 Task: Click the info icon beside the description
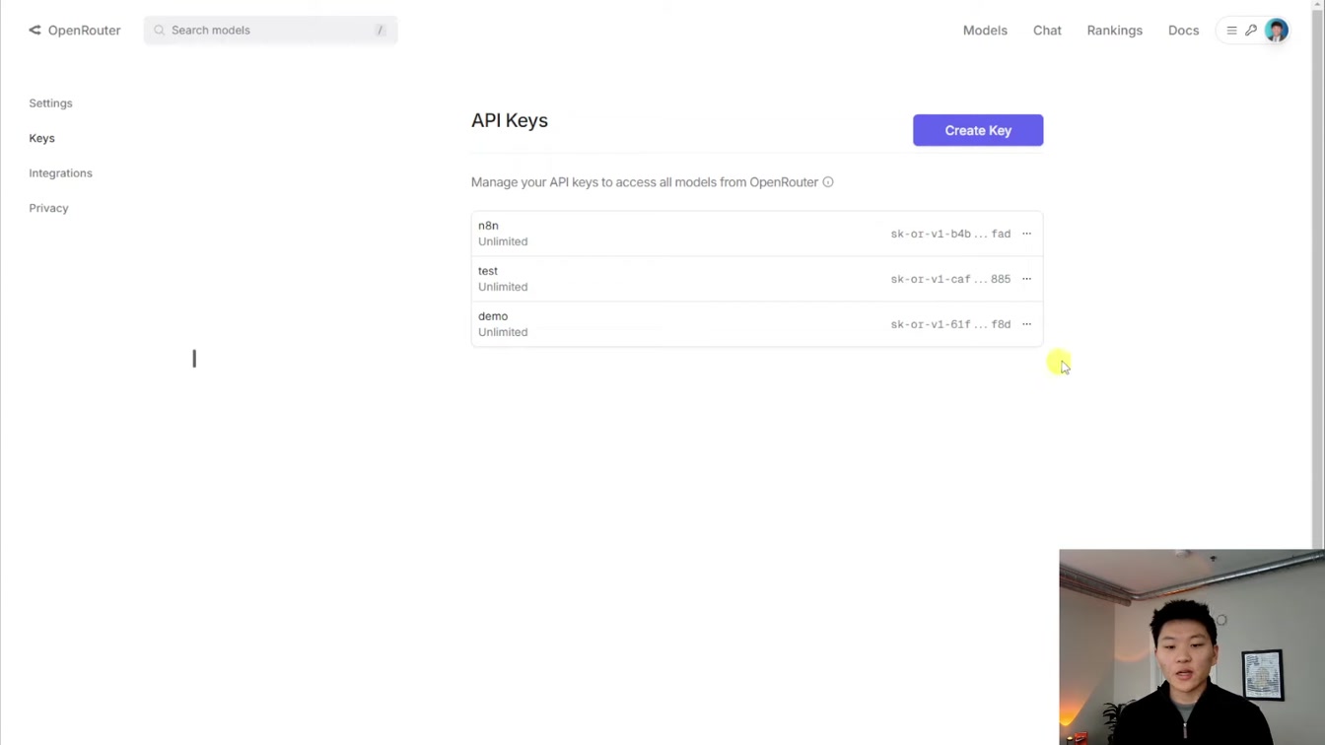(x=828, y=182)
